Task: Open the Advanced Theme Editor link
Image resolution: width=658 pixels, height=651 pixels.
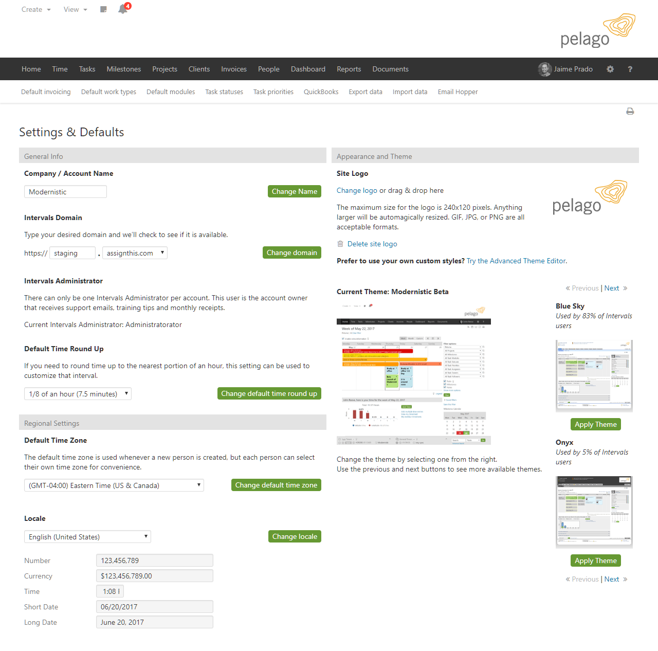Action: point(515,261)
